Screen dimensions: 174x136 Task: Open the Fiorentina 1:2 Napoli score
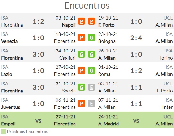tap(39, 21)
